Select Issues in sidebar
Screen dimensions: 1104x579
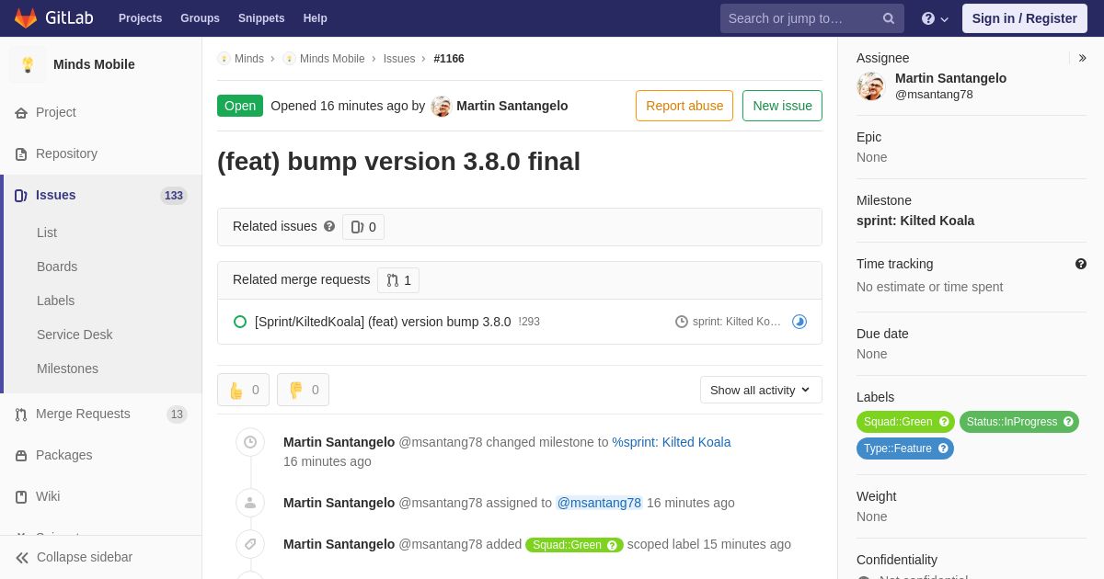pyautogui.click(x=101, y=195)
